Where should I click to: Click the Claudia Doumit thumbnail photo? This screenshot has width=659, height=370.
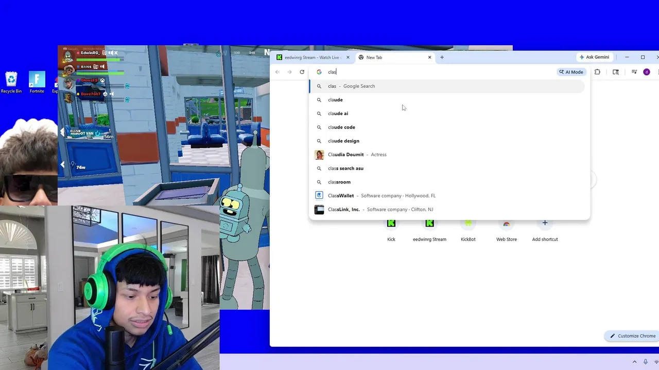[x=319, y=155]
